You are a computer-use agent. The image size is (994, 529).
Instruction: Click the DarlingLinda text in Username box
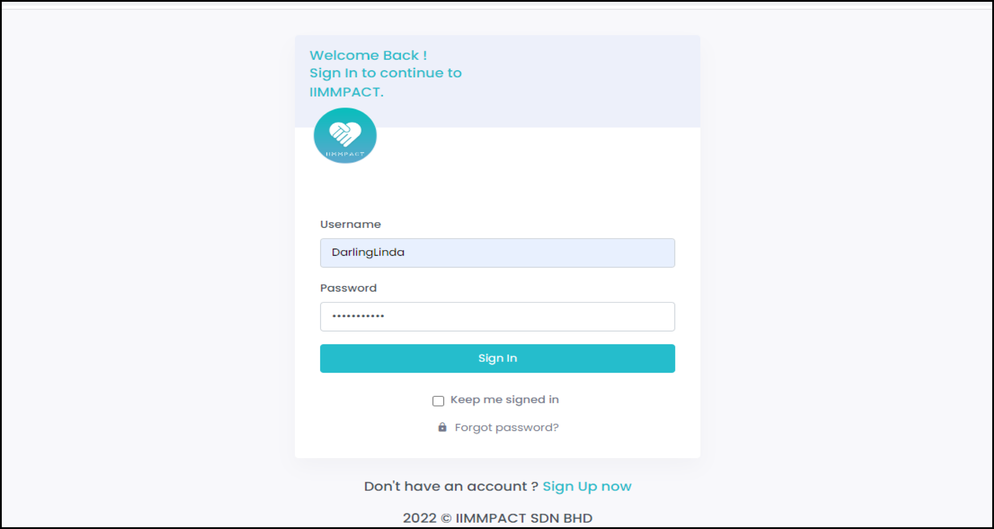(368, 252)
